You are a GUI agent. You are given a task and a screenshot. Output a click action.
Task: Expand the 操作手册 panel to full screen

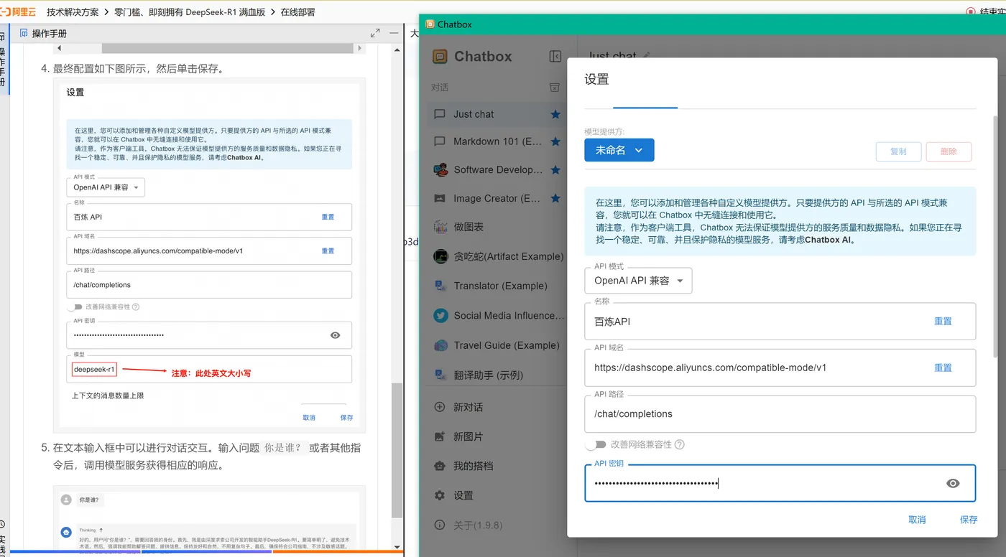[x=375, y=33]
